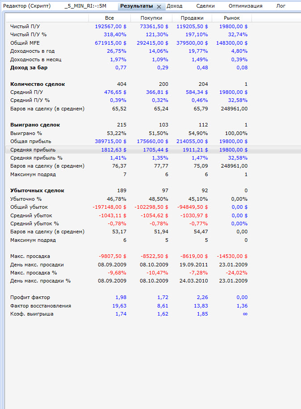Click the 19.09.2011 drawdown date
This screenshot has width=301, height=409.
[194, 265]
